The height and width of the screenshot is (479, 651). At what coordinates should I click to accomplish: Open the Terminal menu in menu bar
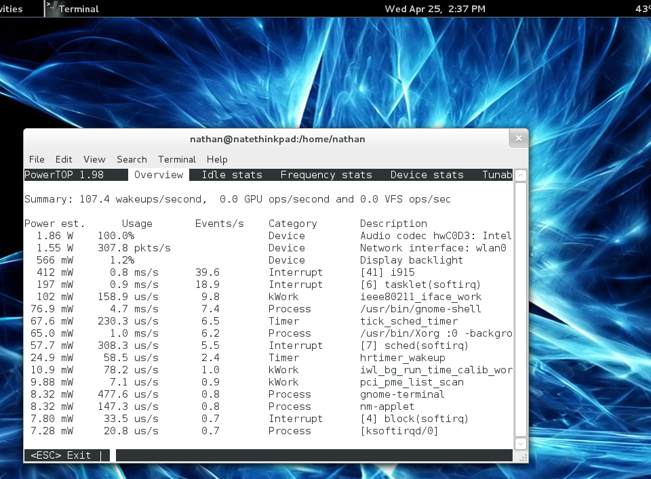click(x=177, y=159)
